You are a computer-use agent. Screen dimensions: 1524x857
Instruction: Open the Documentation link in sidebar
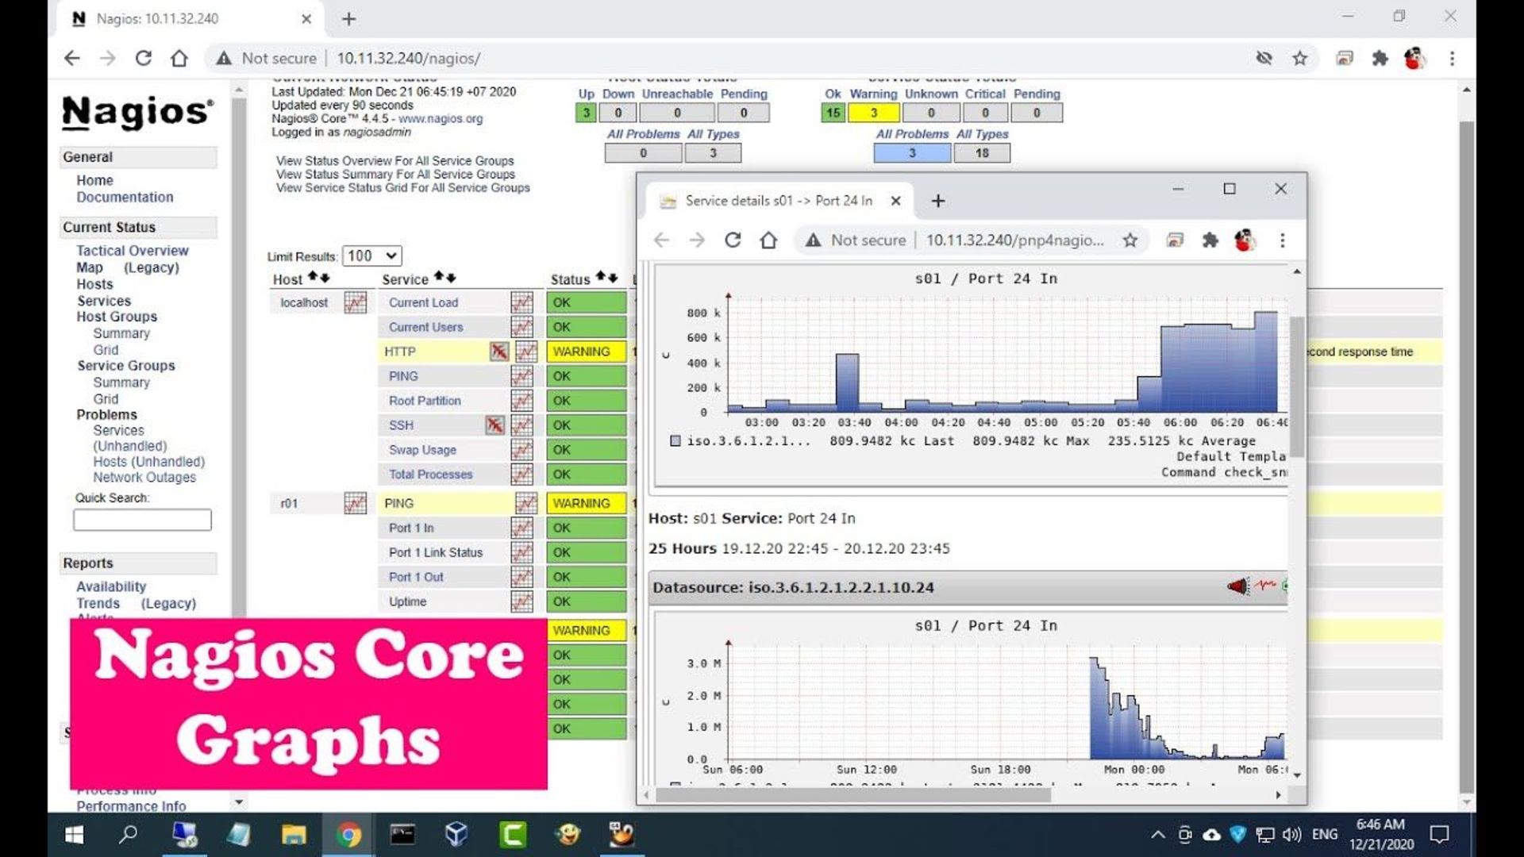125,197
